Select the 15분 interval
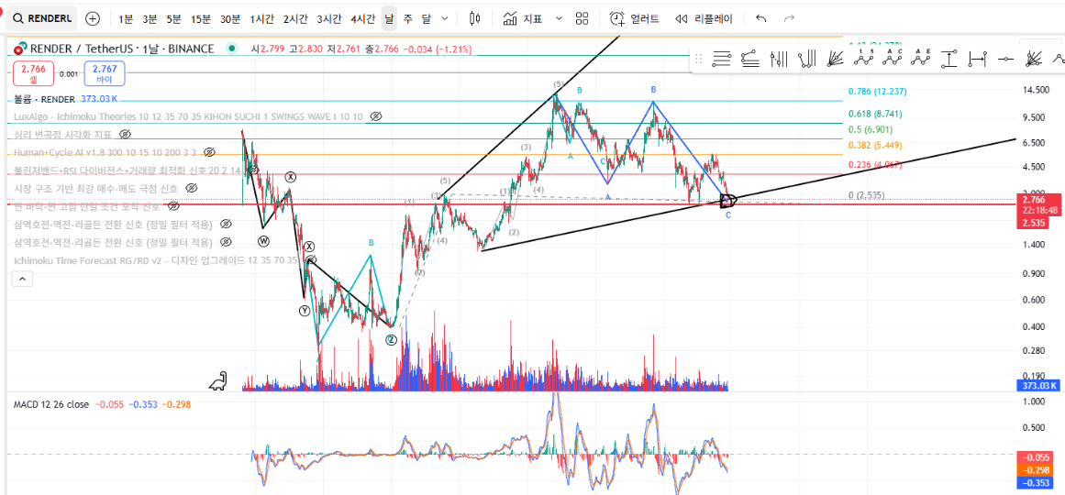This screenshot has height=495, width=1065. coord(200,18)
